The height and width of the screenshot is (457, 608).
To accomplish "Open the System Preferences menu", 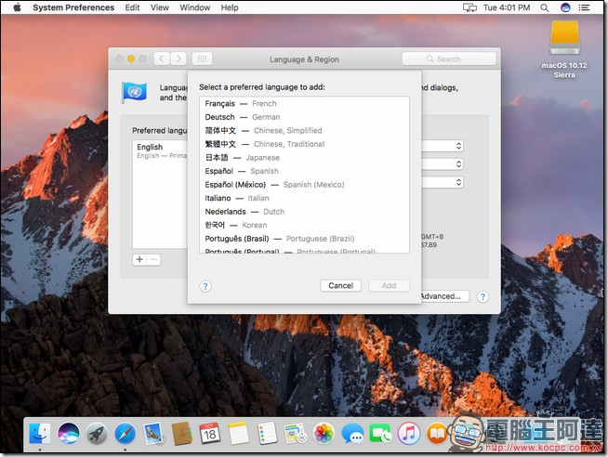I will point(73,7).
